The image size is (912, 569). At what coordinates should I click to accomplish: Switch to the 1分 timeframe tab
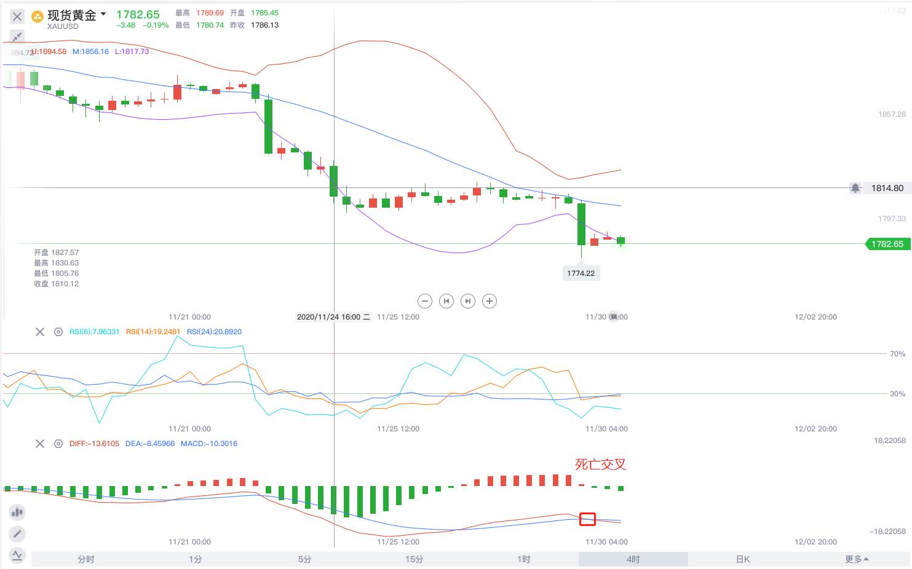point(196,559)
